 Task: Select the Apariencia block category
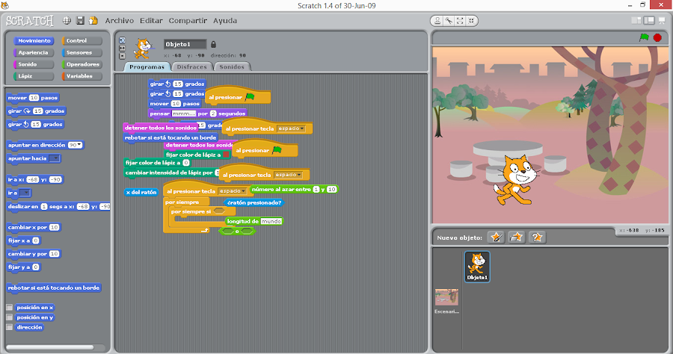coord(34,52)
